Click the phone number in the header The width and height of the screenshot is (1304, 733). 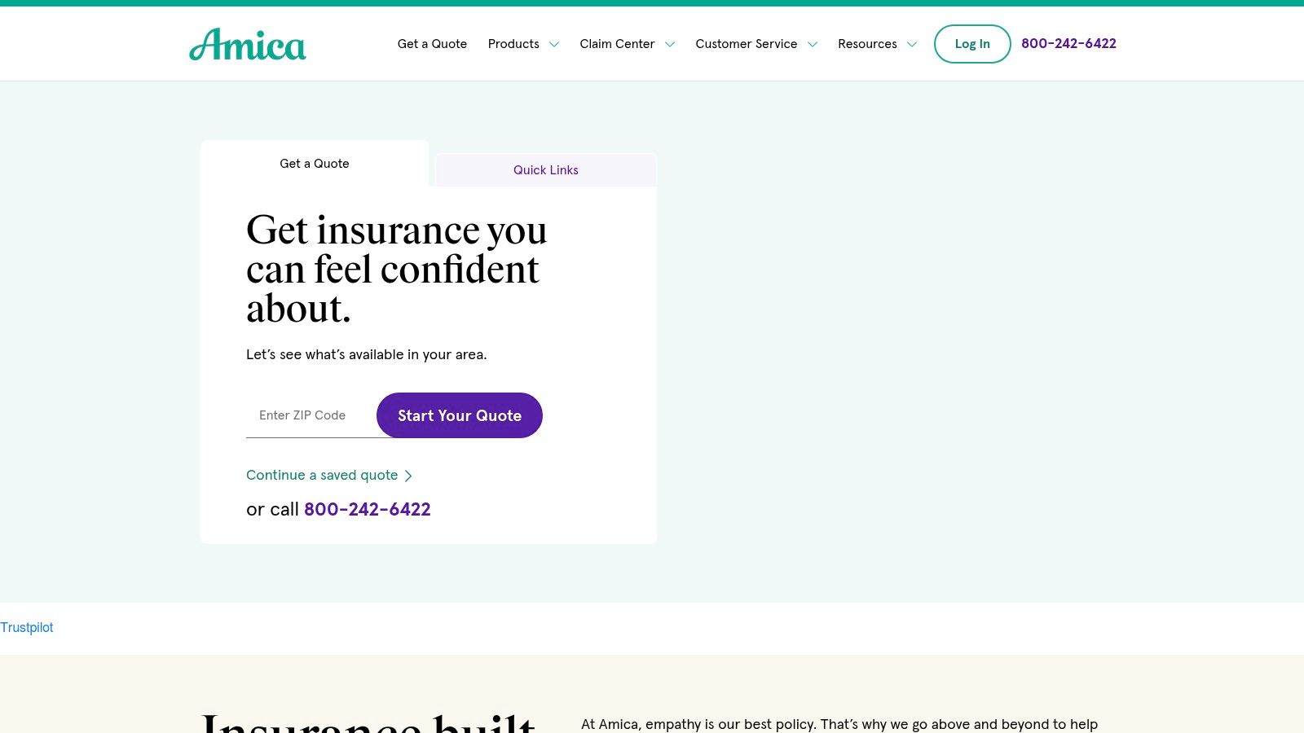pyautogui.click(x=1068, y=44)
